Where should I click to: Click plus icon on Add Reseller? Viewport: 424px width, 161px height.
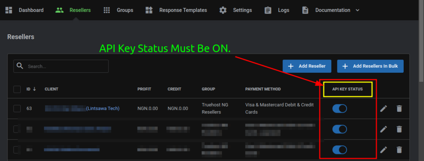[291, 66]
